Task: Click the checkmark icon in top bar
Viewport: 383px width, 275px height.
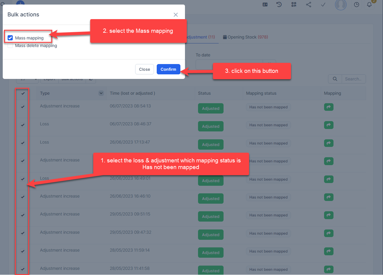Action: coord(323,5)
